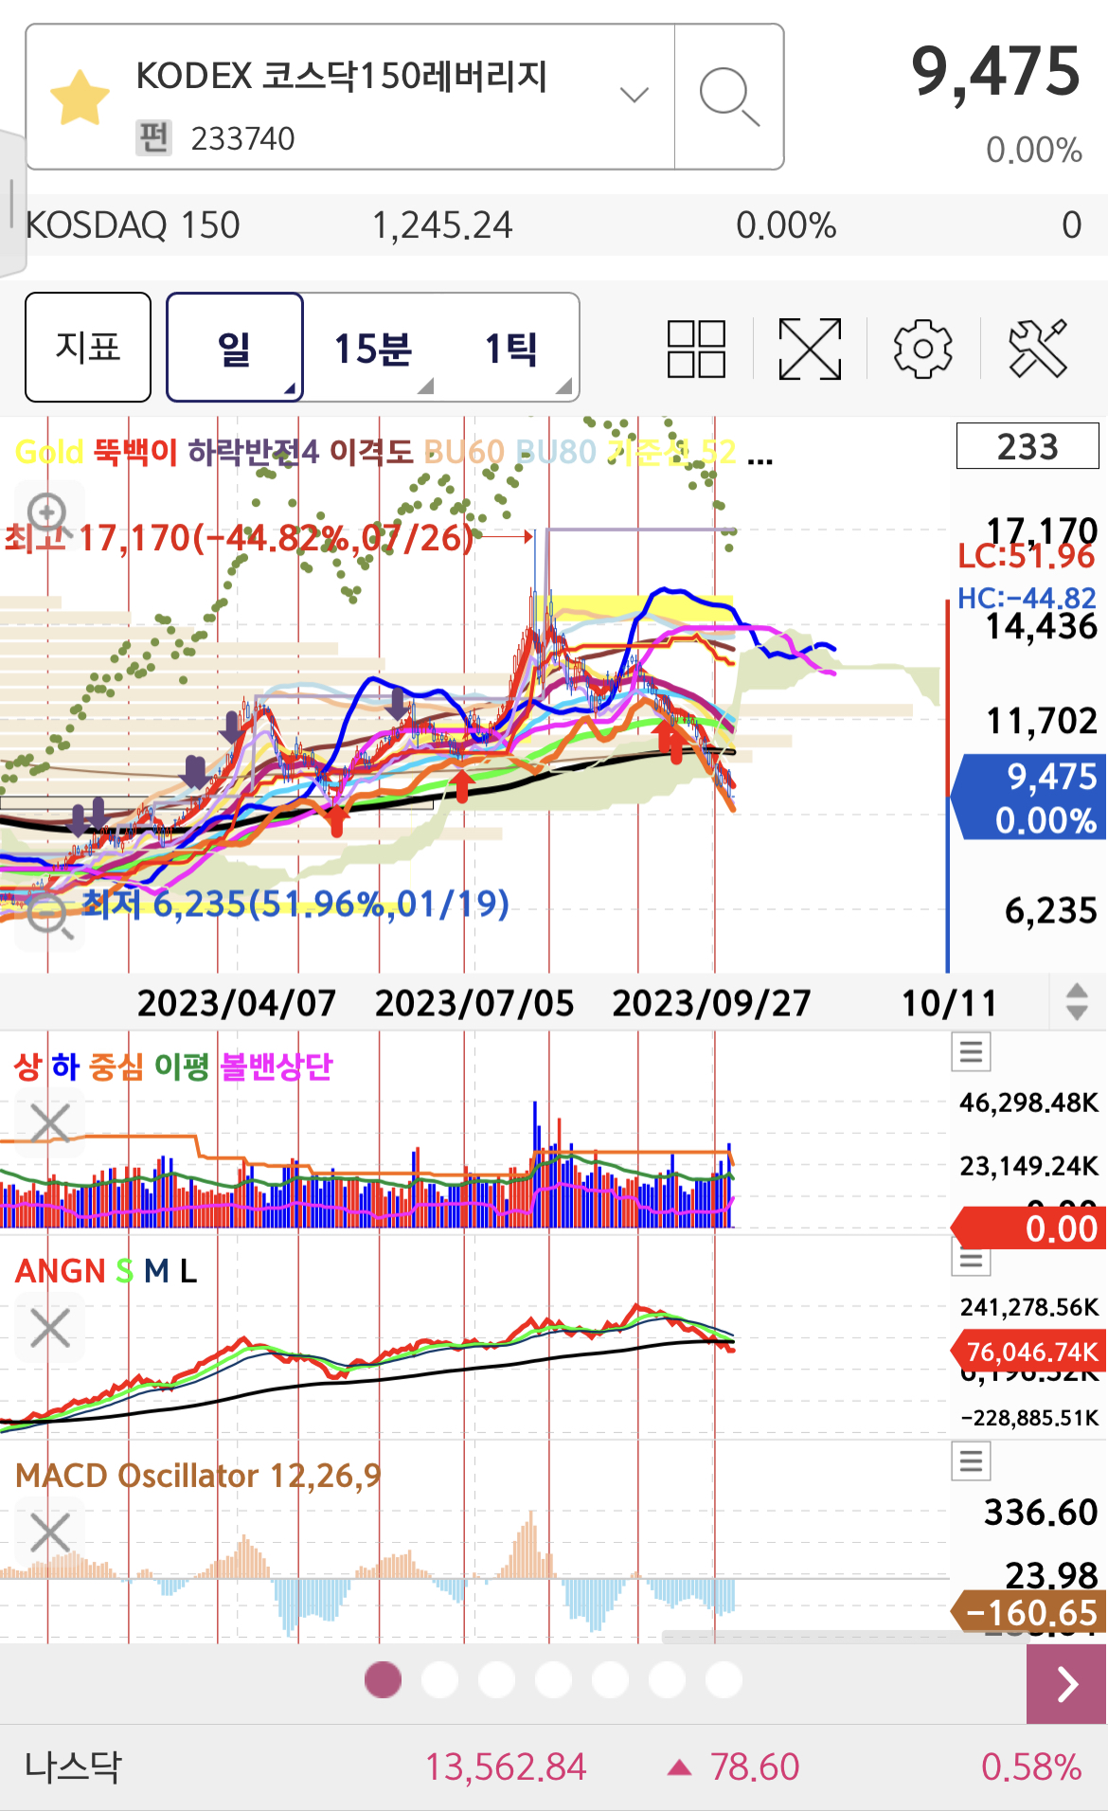Select the fifth page indicator dot
The image size is (1108, 1811).
(x=610, y=1680)
